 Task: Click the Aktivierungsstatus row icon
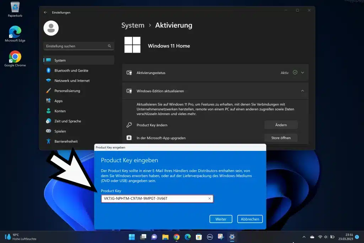(129, 73)
